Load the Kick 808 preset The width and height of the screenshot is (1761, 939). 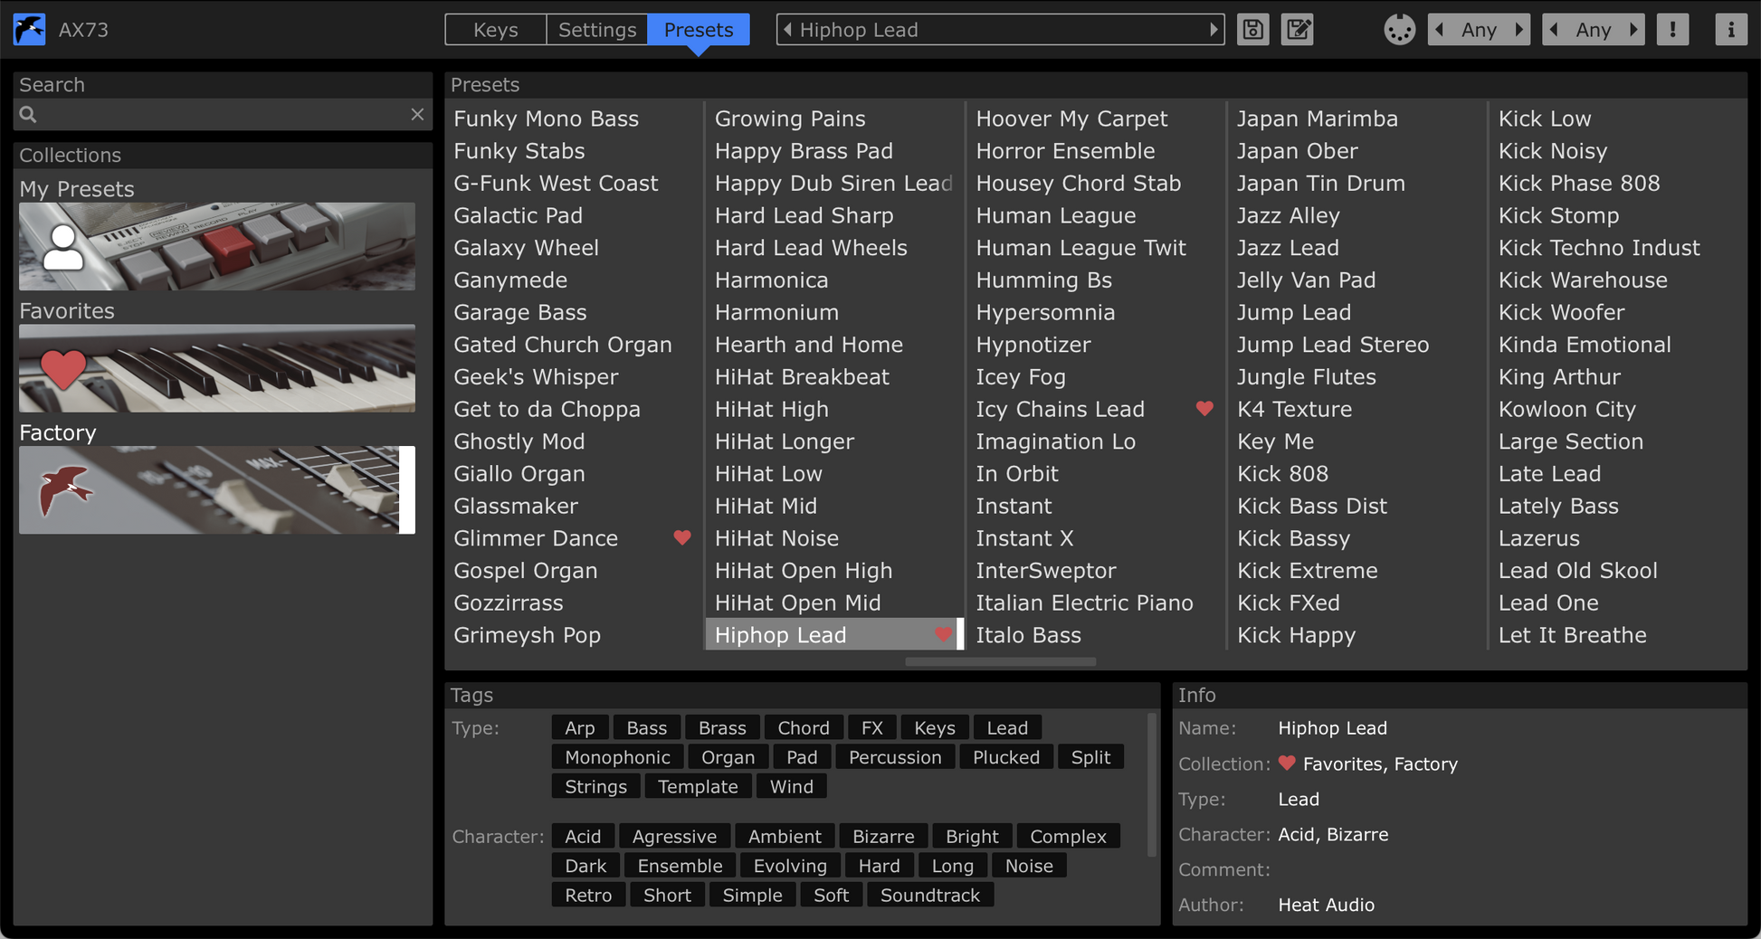pos(1283,473)
